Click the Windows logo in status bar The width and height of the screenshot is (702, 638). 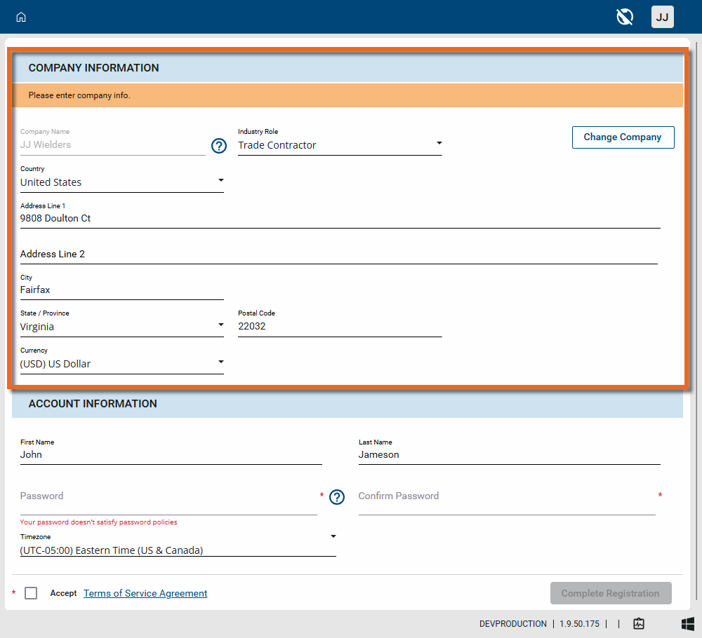tap(687, 623)
